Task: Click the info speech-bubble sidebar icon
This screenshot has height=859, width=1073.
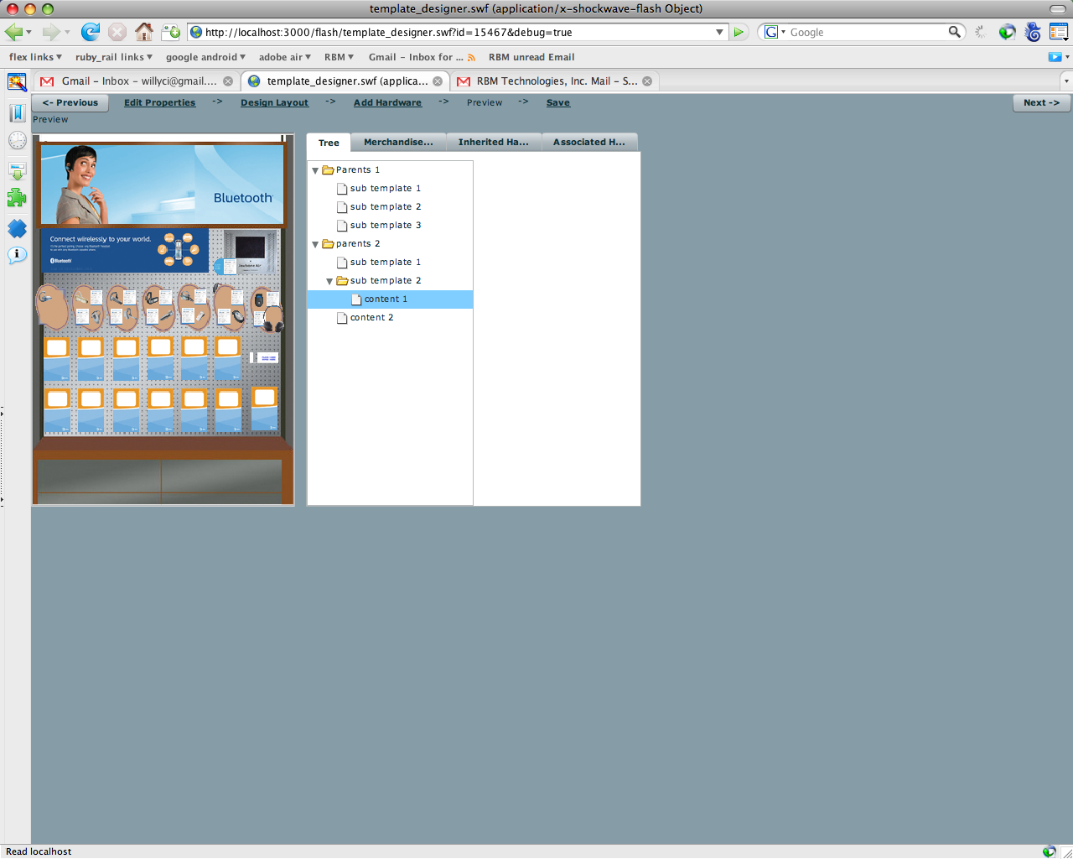Action: point(17,256)
